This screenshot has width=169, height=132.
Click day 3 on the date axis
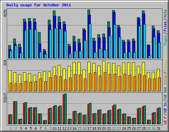(x=21, y=128)
